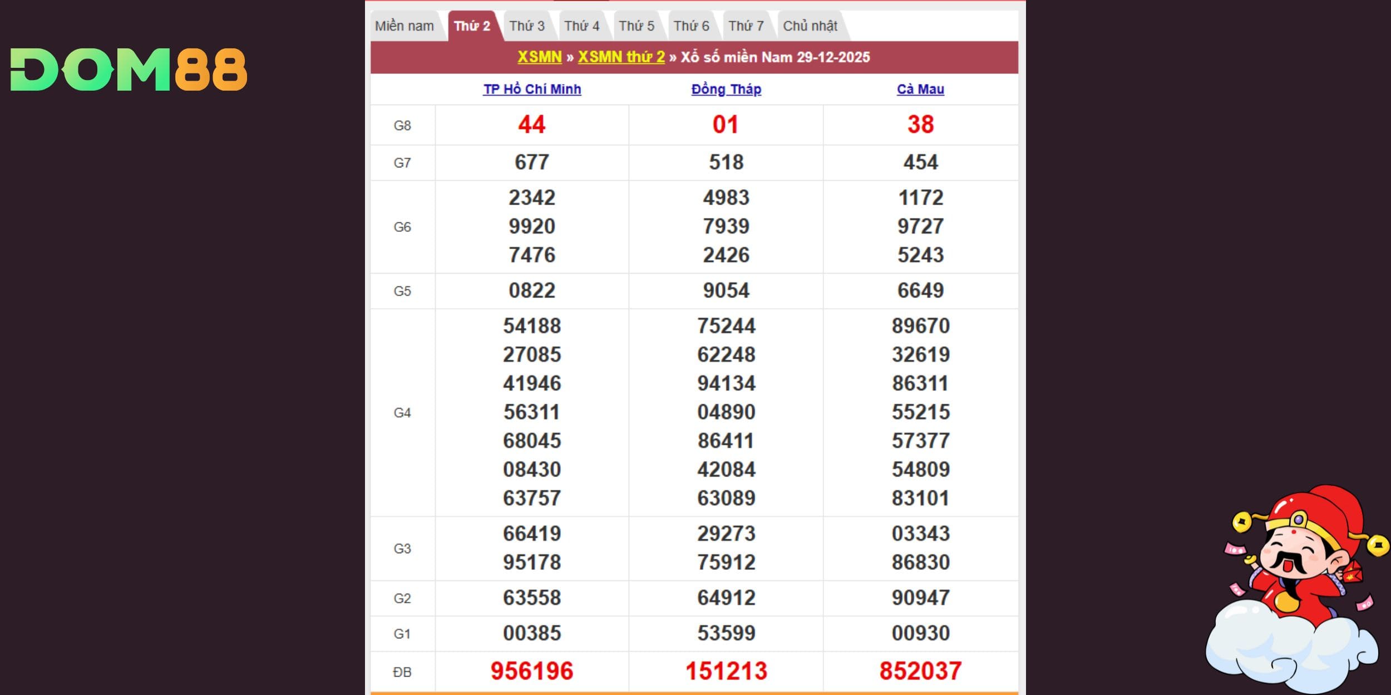Image resolution: width=1391 pixels, height=695 pixels.
Task: Click the Cà Mau province link
Action: click(920, 90)
